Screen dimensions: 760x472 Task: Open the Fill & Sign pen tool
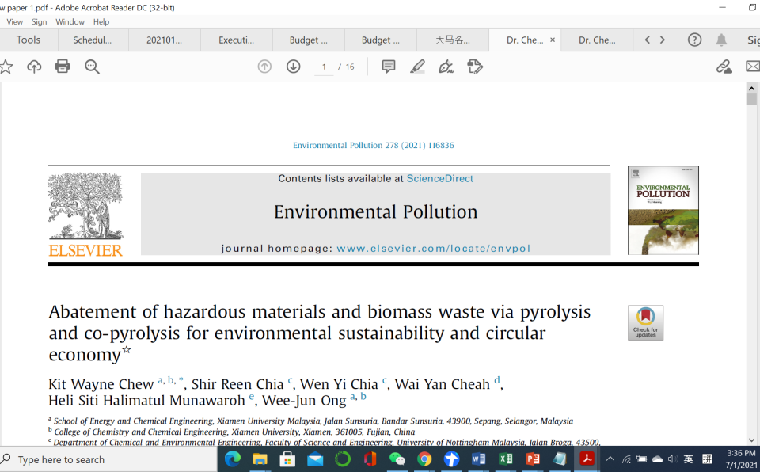point(446,67)
